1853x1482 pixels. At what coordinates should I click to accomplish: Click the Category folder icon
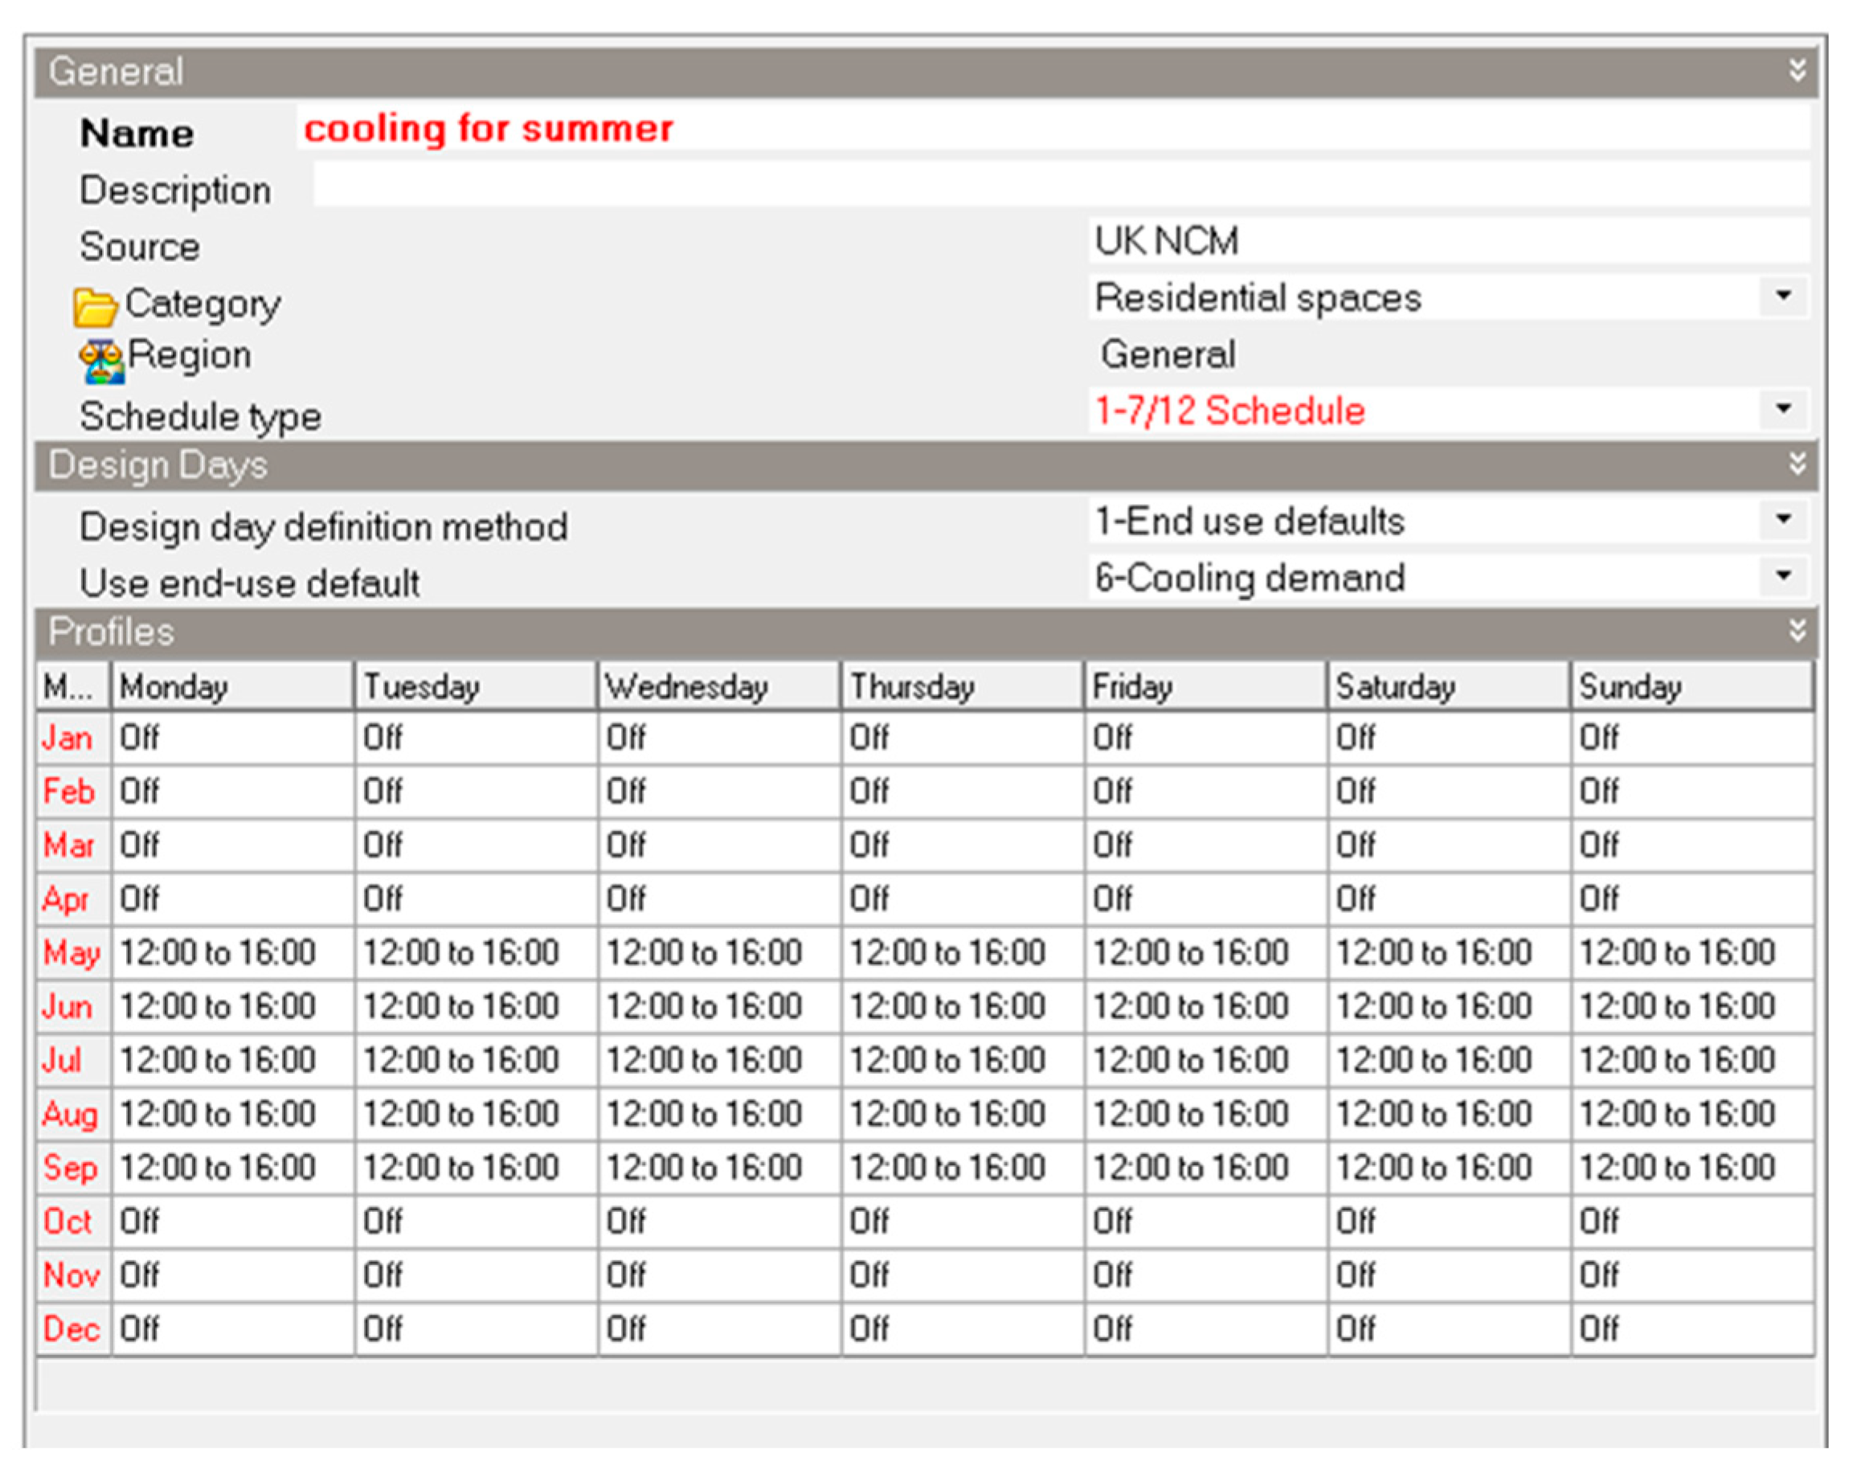pyautogui.click(x=94, y=307)
